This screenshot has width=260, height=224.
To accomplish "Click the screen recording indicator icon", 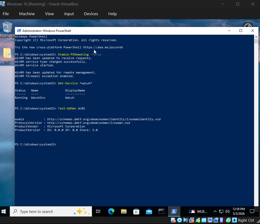I will coord(216,220).
